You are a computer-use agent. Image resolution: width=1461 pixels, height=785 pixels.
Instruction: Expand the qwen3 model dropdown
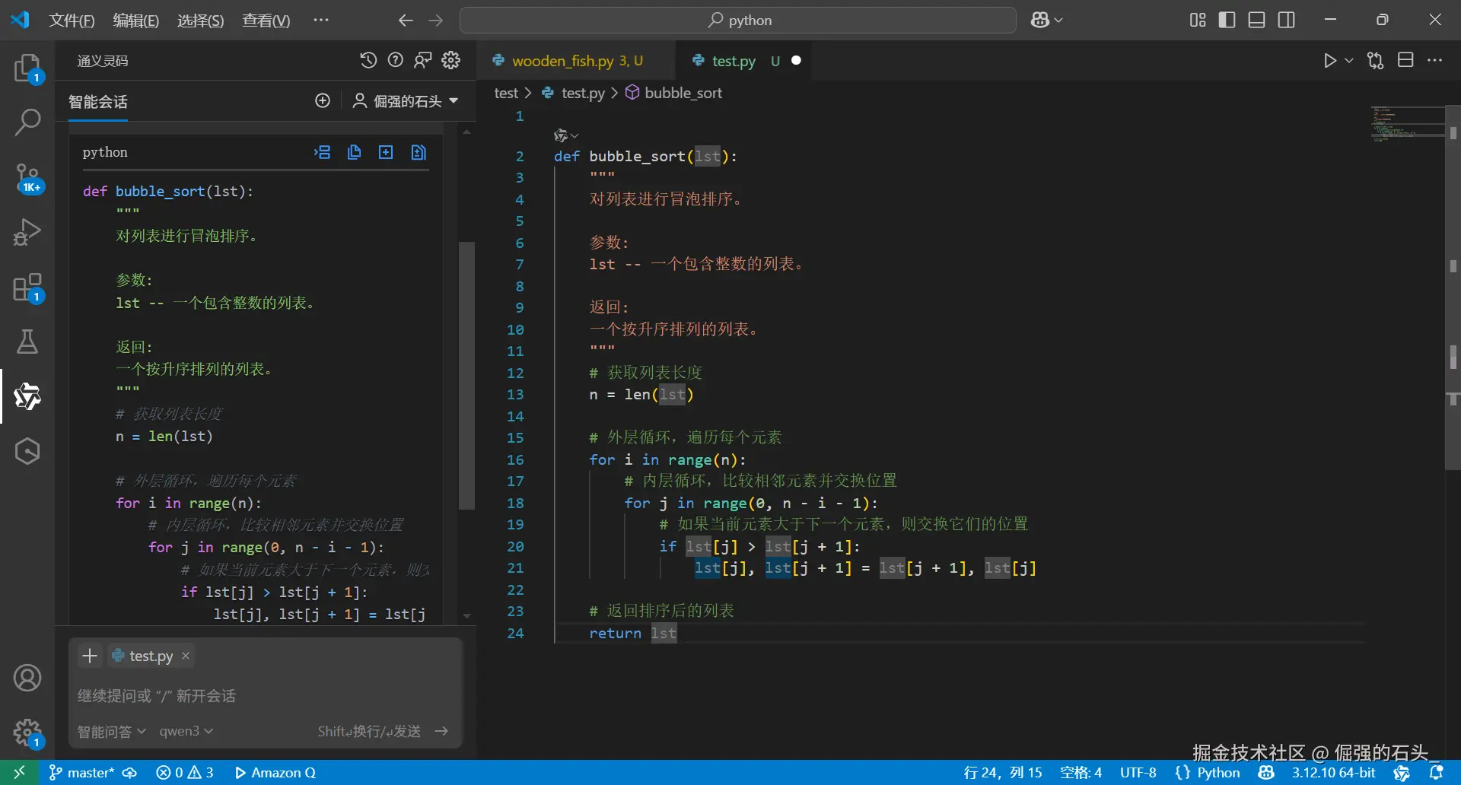186,731
